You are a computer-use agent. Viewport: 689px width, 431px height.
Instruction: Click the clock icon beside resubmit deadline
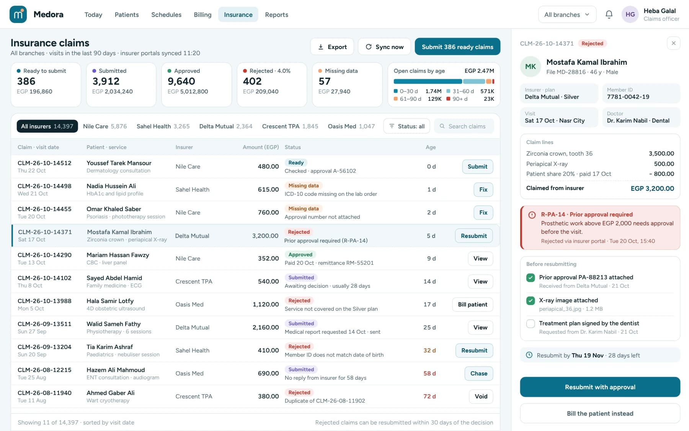(529, 355)
